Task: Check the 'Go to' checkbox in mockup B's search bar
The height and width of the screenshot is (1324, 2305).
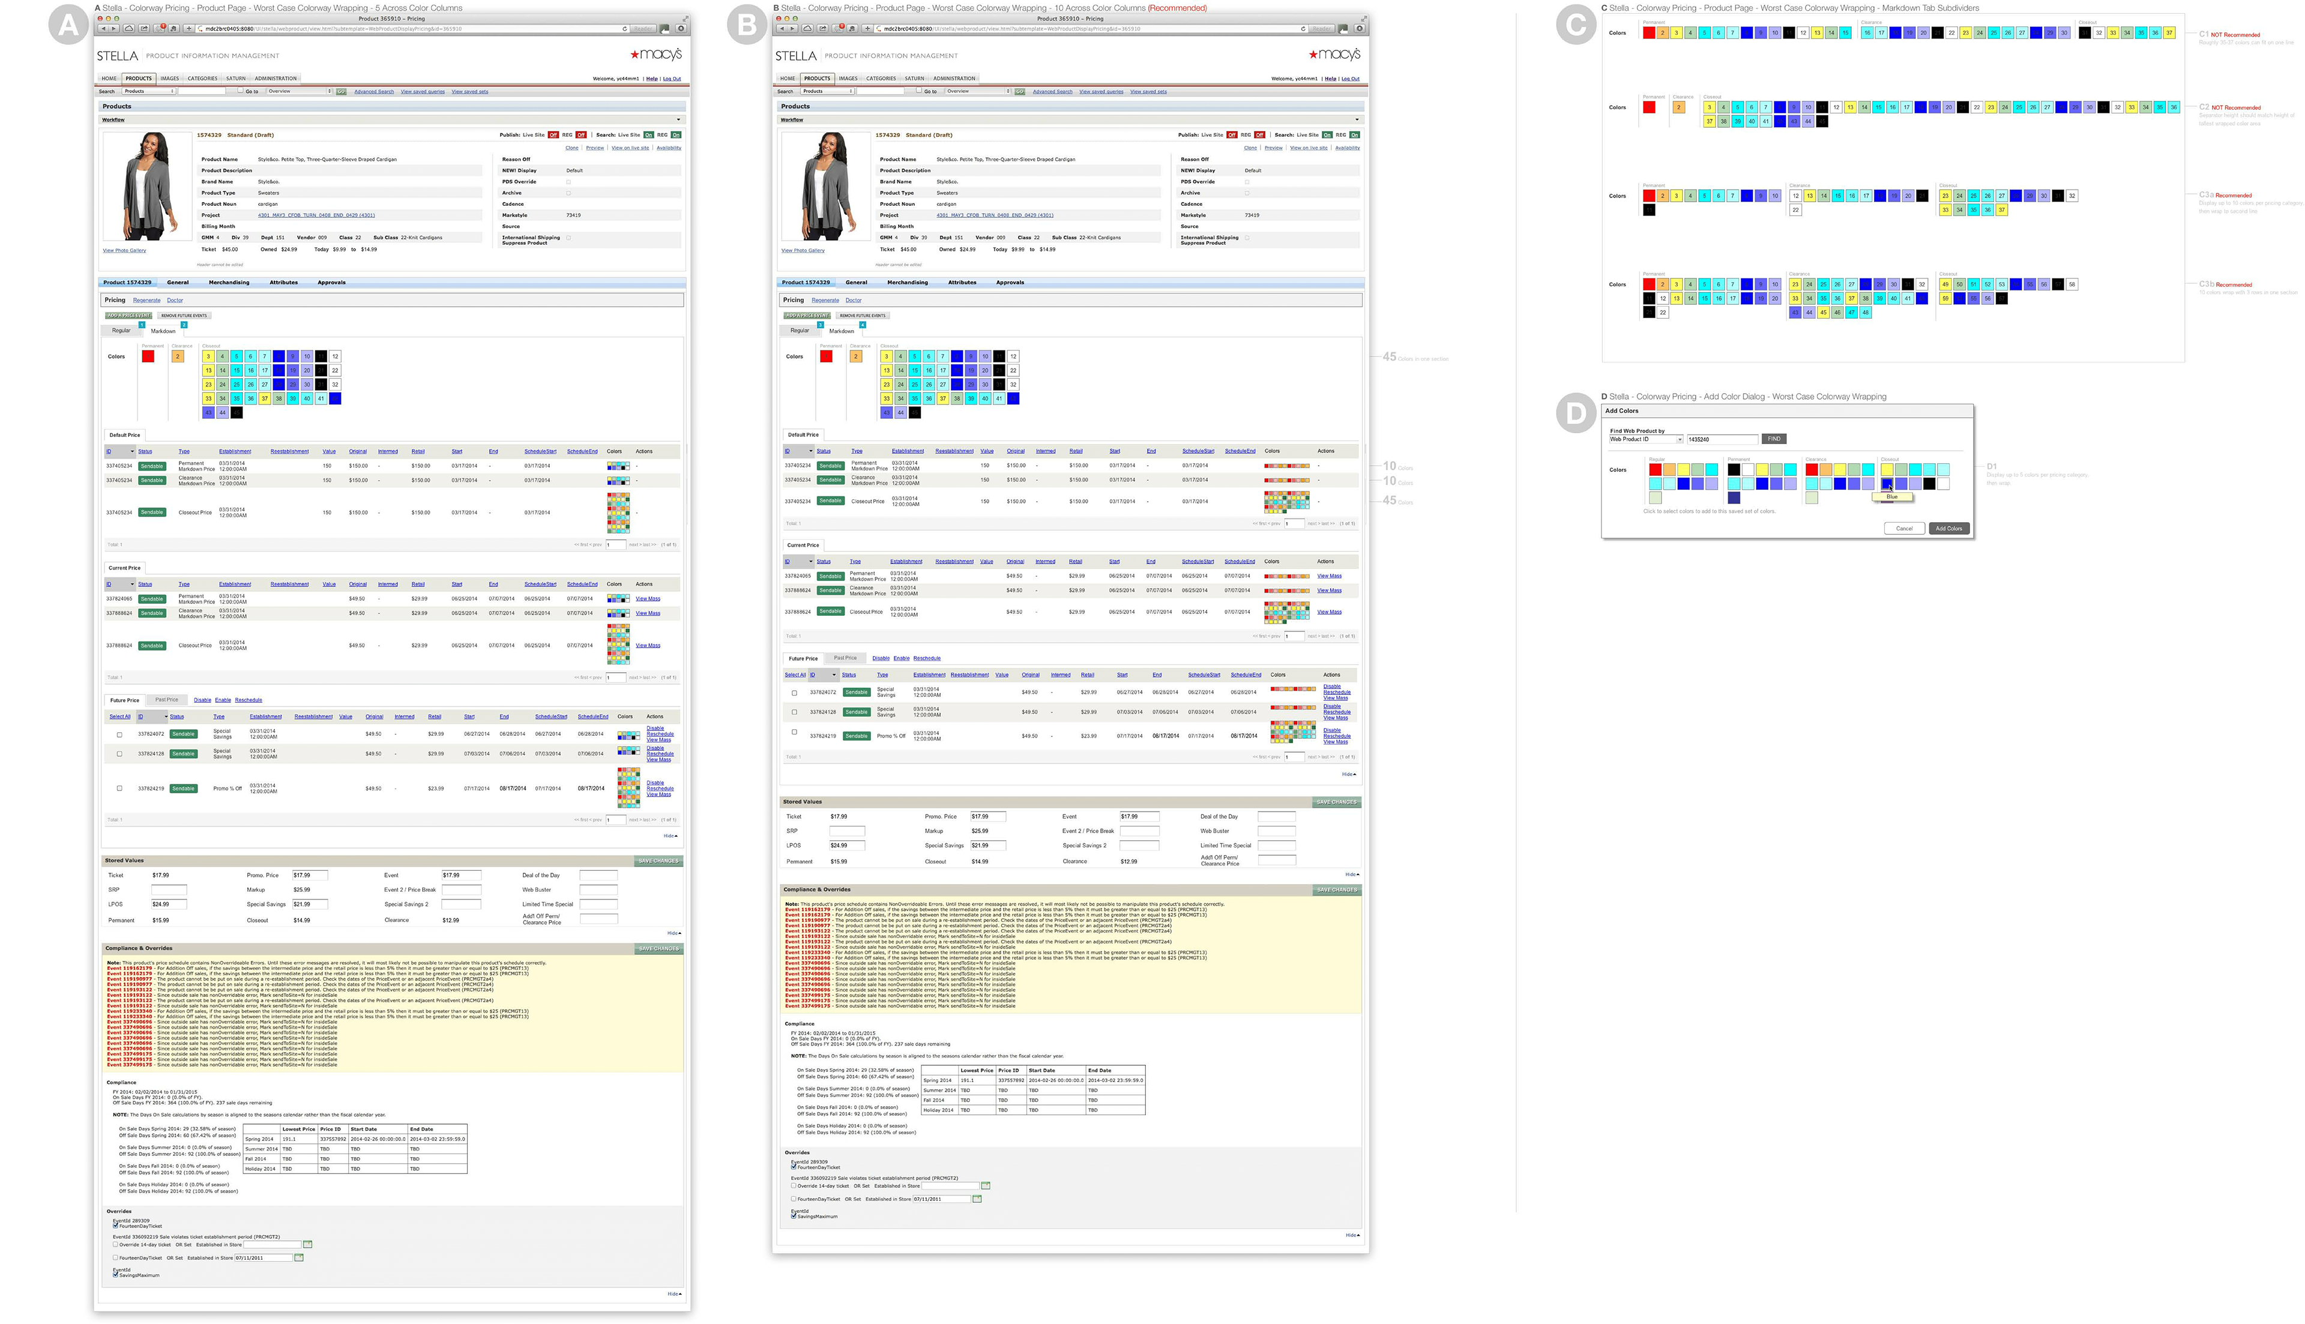Action: pos(919,91)
